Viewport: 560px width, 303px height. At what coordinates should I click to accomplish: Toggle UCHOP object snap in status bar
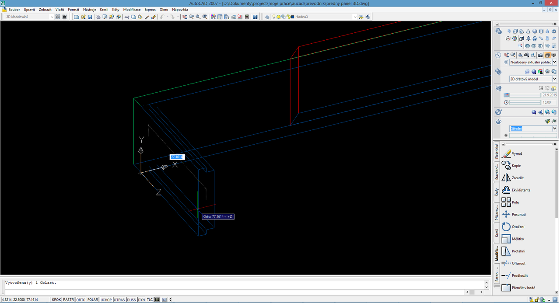tap(106, 300)
